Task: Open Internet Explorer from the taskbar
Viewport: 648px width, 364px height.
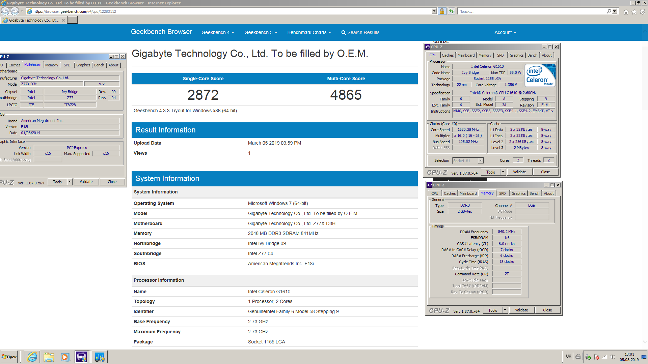Action: click(x=32, y=357)
